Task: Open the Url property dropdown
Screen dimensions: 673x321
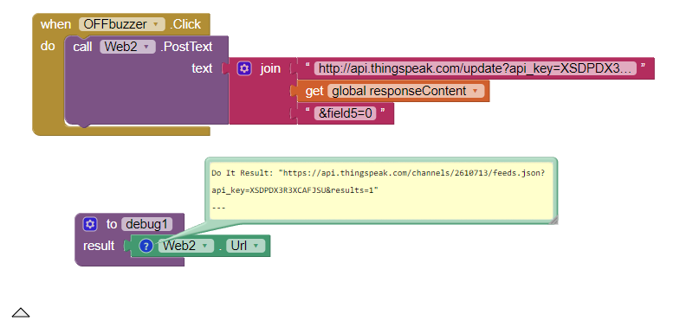Action: pos(245,246)
